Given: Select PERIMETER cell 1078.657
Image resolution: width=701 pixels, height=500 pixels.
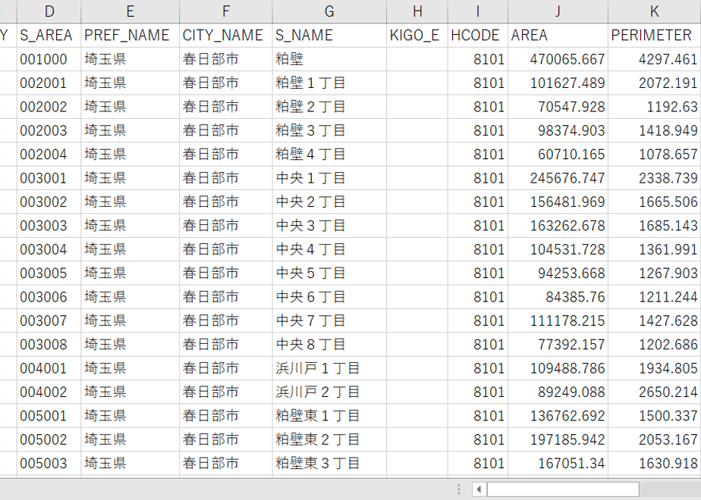Looking at the screenshot, I should pyautogui.click(x=655, y=155).
